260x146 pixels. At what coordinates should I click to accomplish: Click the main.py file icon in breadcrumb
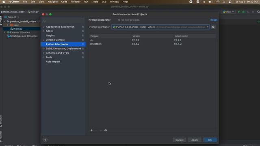tap(29, 12)
